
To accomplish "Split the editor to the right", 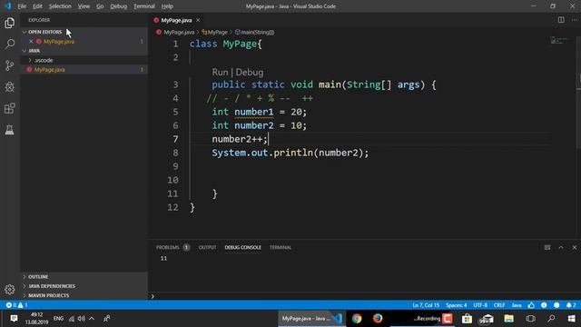I will [561, 20].
